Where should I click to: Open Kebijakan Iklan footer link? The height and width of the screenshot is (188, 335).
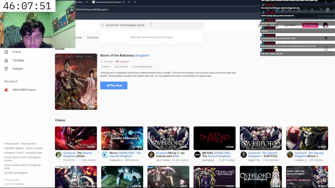click(33, 153)
